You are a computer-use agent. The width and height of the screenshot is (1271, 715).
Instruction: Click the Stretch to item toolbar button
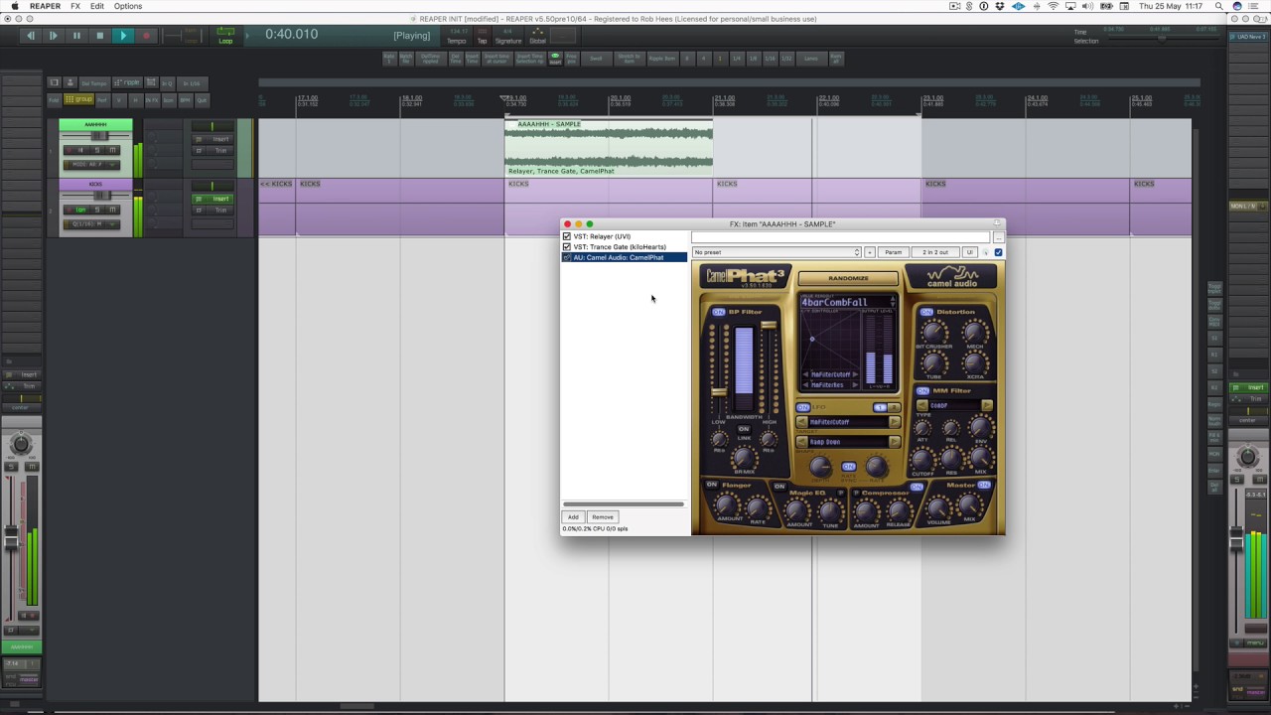coord(629,59)
